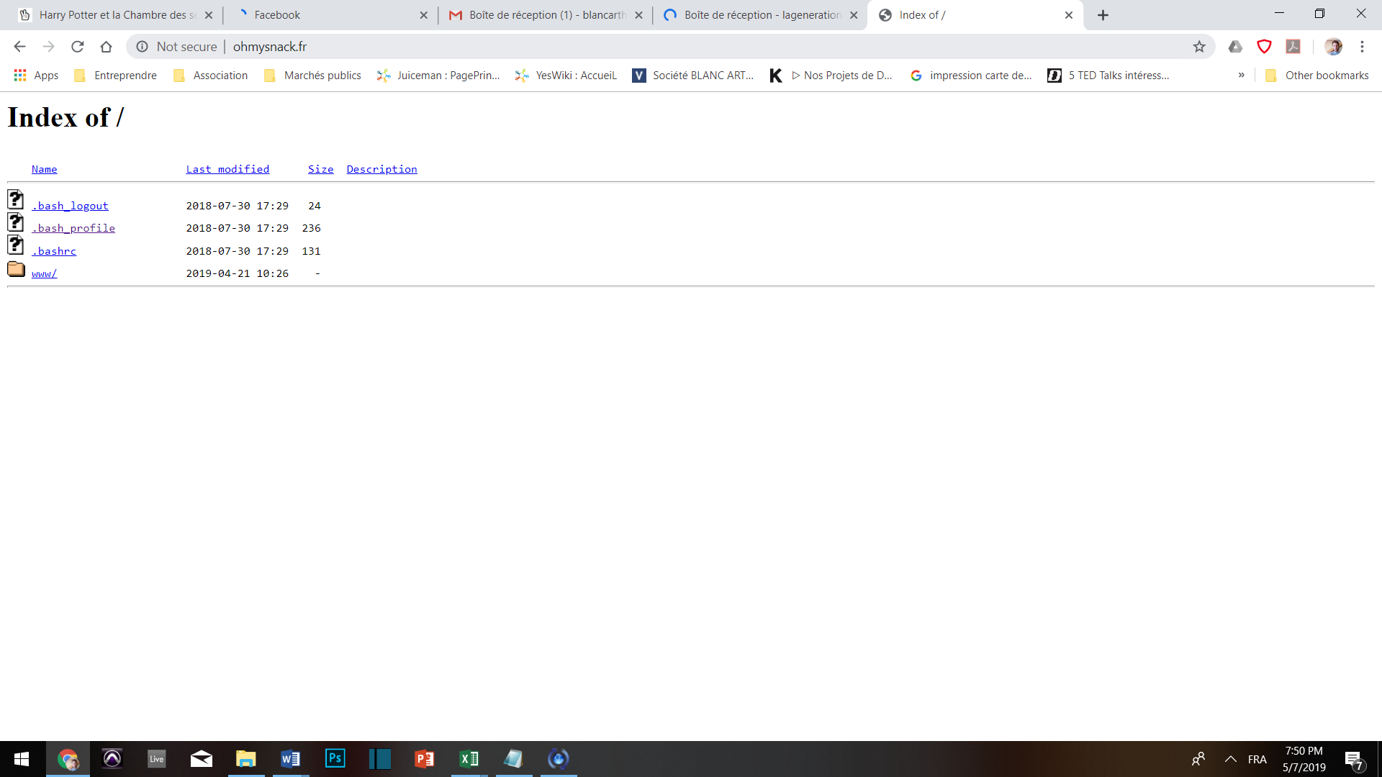Click the Not secure site info icon
The width and height of the screenshot is (1382, 777).
tap(143, 47)
